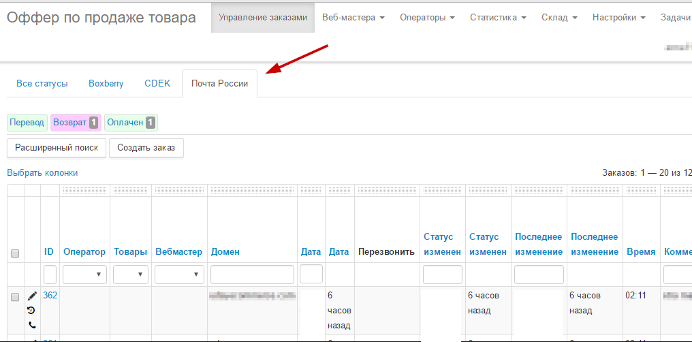Select the Все статусы tab
This screenshot has width=692, height=342.
coord(42,84)
